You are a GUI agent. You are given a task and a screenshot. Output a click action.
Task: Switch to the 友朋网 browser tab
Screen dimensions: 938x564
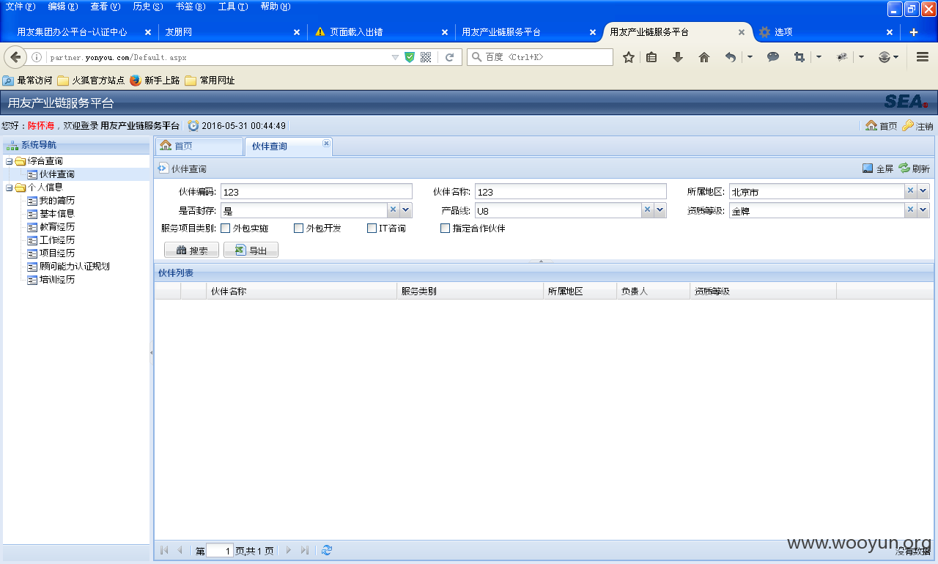pos(232,32)
